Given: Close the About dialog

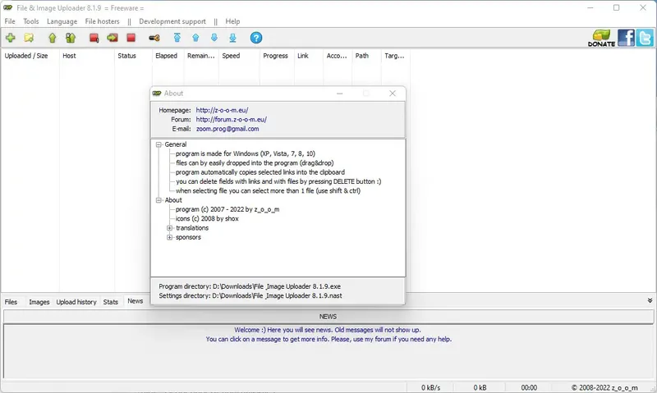Looking at the screenshot, I should click(393, 94).
